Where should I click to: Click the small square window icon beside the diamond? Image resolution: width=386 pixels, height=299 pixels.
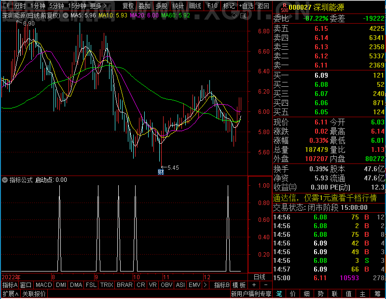(243, 16)
